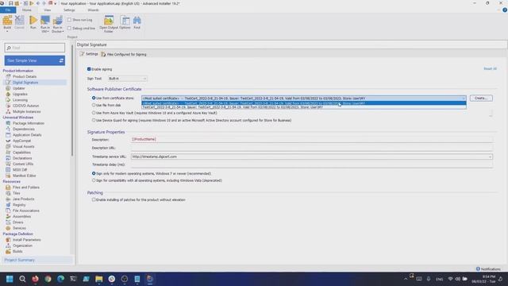Check the Show run Log option
The image size is (508, 286).
(69, 20)
